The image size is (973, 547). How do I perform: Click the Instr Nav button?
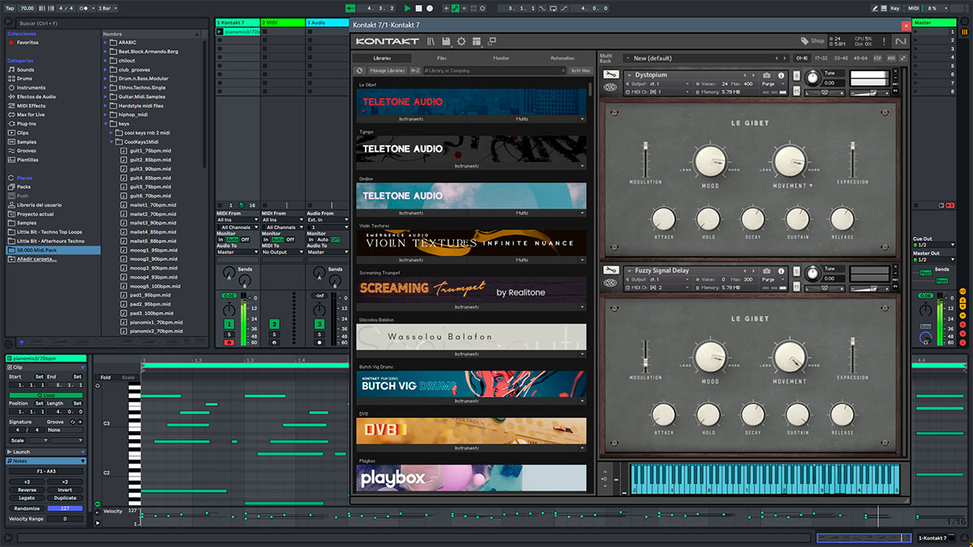tap(581, 71)
